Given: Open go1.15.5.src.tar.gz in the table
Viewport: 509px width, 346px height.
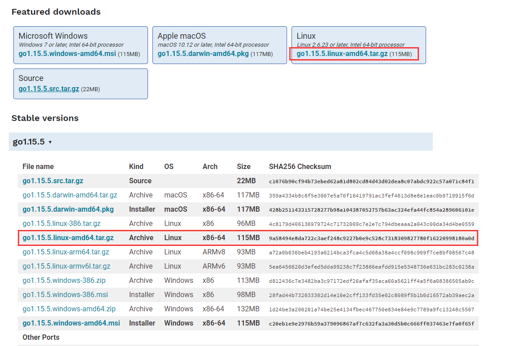Looking at the screenshot, I should (x=53, y=181).
